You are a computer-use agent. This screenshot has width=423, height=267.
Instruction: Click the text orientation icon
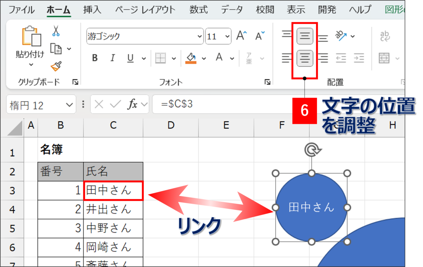point(340,35)
